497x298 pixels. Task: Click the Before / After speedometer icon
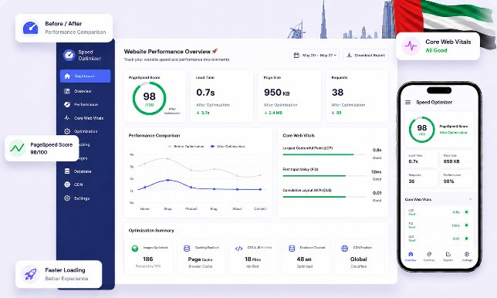[x=30, y=28]
